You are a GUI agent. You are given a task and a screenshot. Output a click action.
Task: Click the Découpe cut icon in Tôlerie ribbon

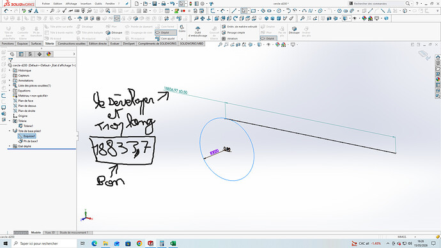click(x=114, y=33)
